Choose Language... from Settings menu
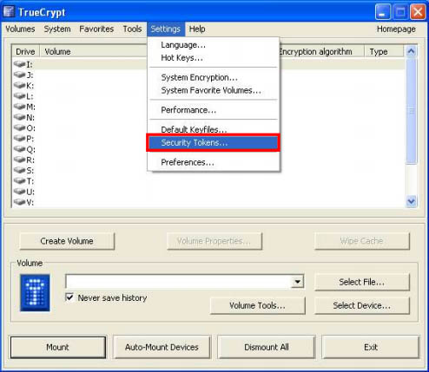 (214, 45)
